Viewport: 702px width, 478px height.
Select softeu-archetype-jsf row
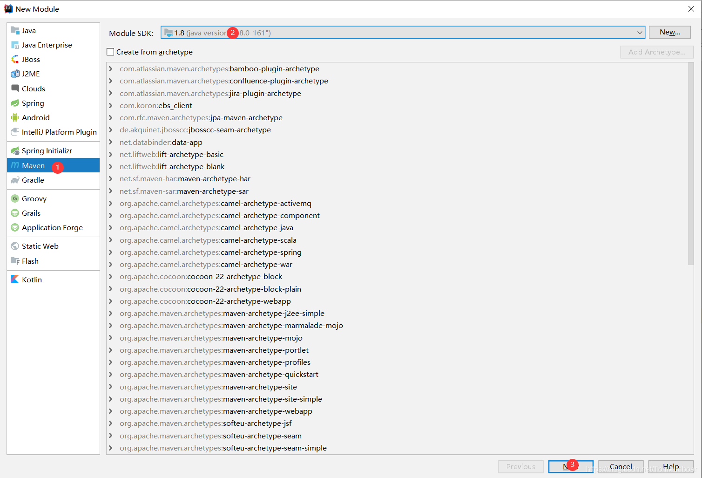coord(397,423)
